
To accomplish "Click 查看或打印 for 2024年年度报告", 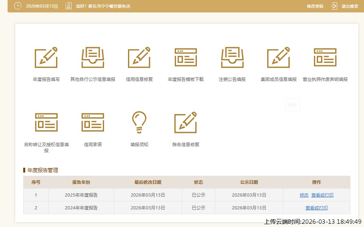I will pos(317,208).
